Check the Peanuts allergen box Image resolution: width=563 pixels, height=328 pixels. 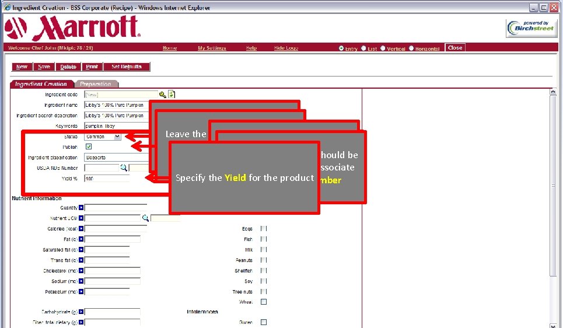tap(264, 260)
